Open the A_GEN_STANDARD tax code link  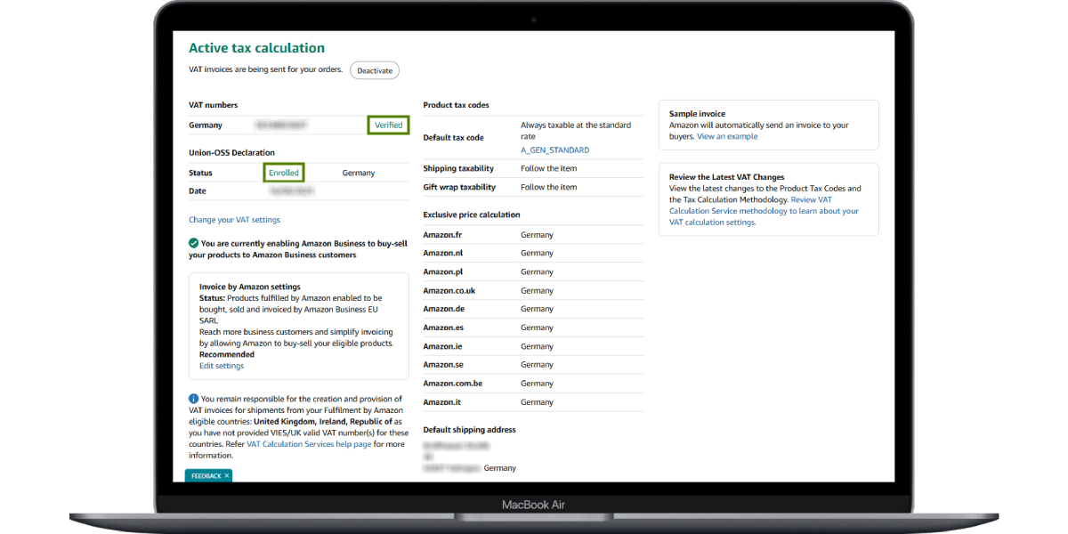554,150
